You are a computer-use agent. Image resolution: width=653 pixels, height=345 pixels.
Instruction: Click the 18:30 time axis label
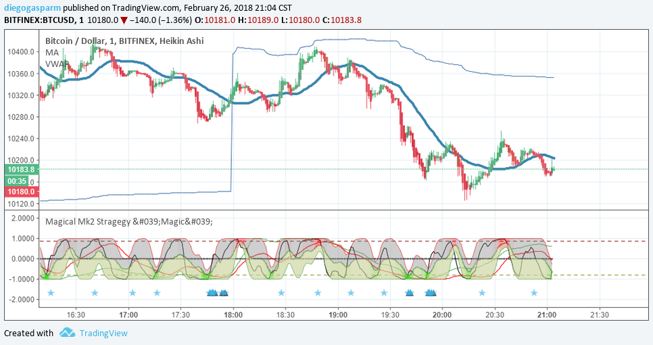coord(285,315)
